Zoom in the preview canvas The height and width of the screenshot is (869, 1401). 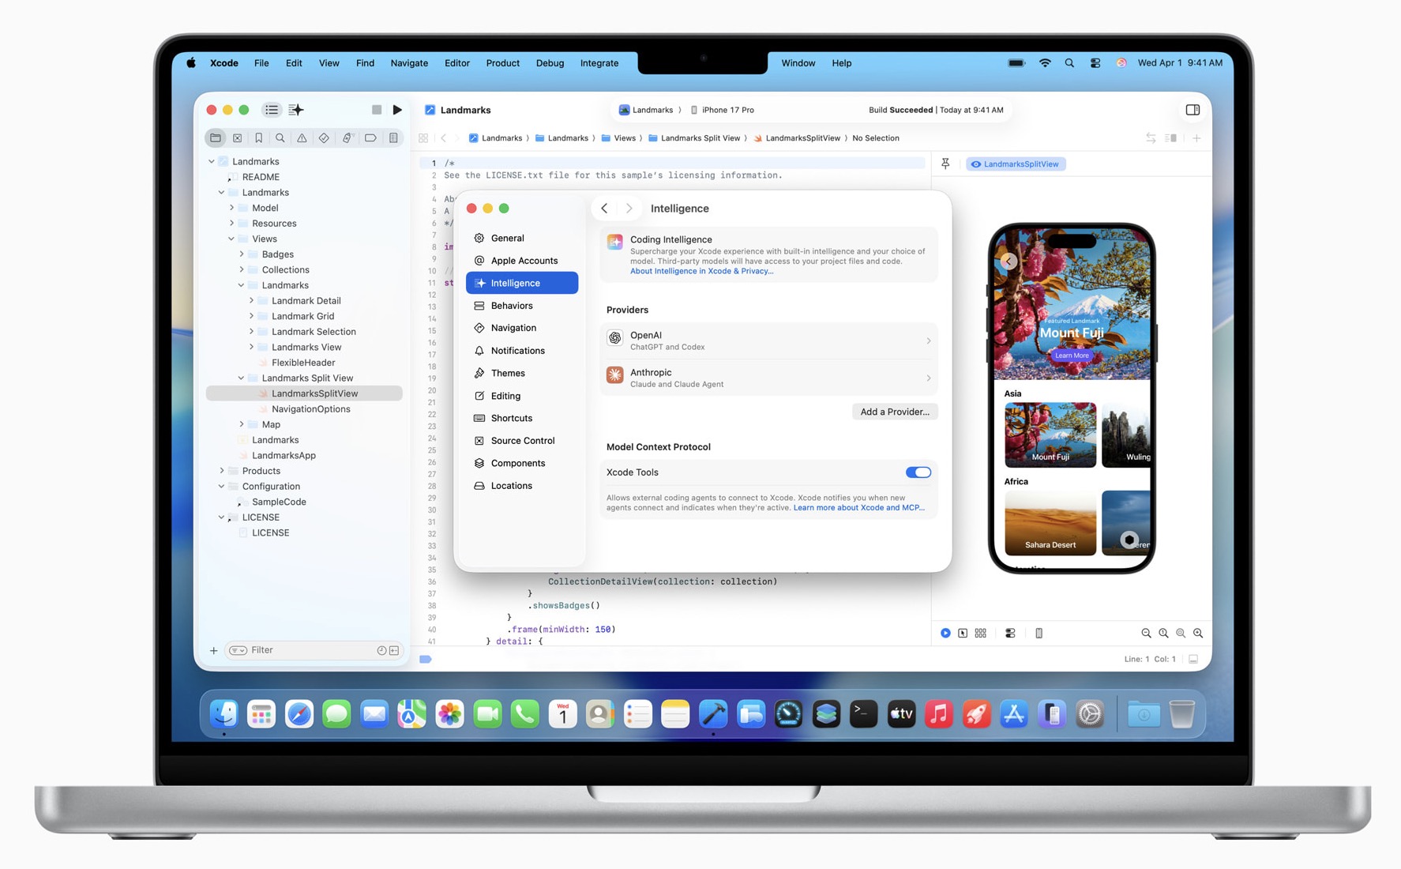pyautogui.click(x=1198, y=633)
